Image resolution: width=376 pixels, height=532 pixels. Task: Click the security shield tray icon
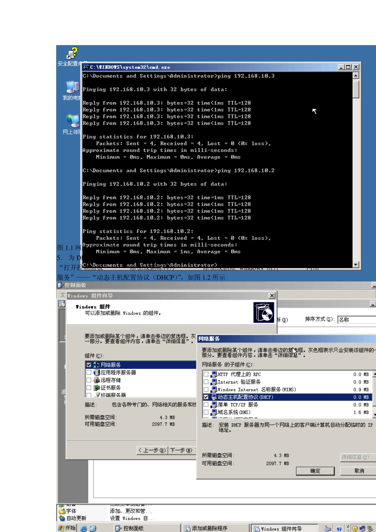355,528
